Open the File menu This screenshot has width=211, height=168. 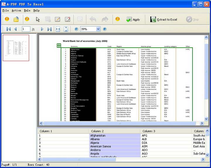tap(6, 10)
